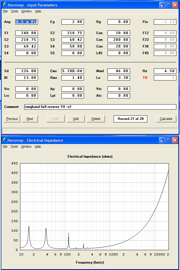This screenshot has height=270, width=180.
Task: Click the Rg field showing 0.00
Action: coord(119,22)
